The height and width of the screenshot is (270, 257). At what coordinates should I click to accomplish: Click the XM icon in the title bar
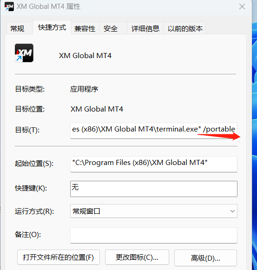[9, 7]
